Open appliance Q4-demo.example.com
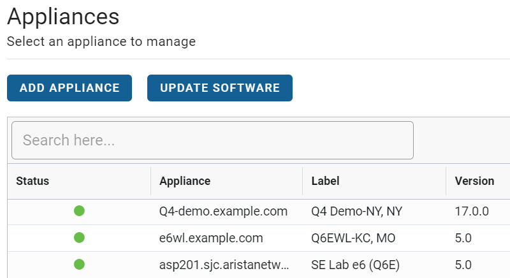 223,211
